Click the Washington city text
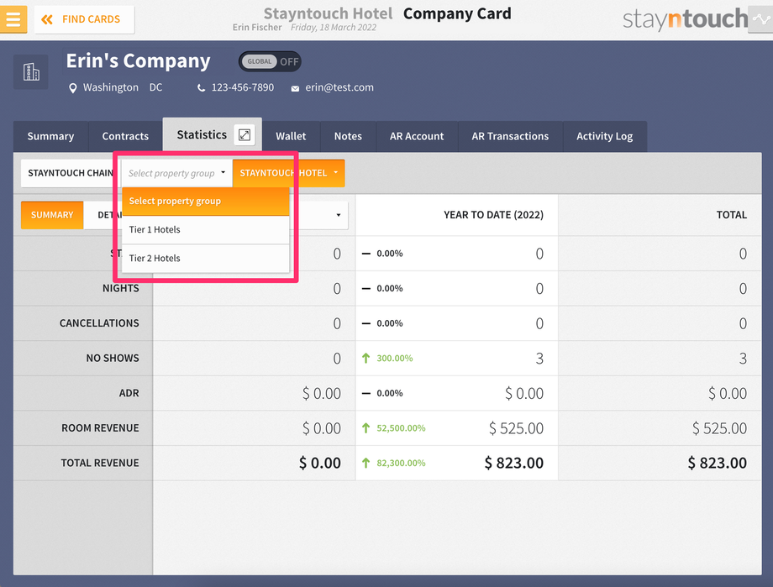This screenshot has width=773, height=587. pyautogui.click(x=110, y=87)
